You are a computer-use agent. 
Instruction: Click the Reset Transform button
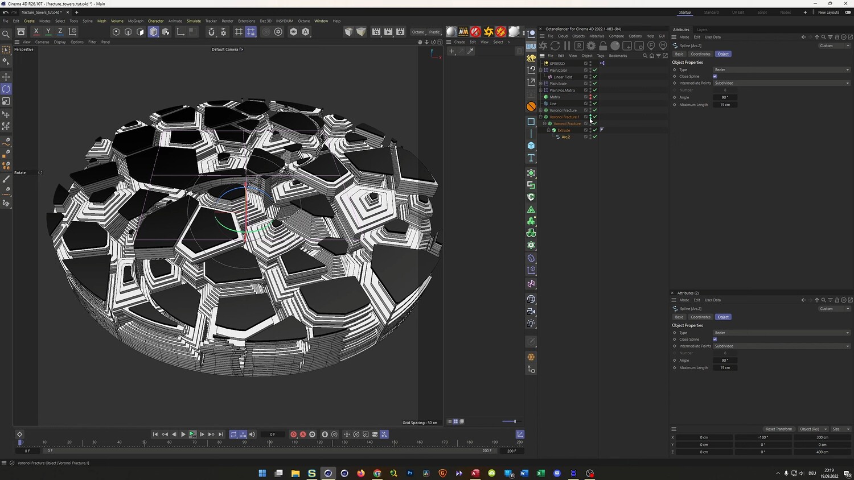[779, 429]
